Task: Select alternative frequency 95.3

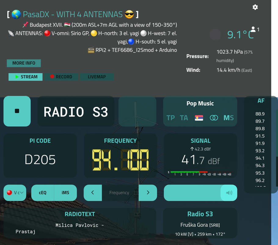Action: (x=260, y=173)
